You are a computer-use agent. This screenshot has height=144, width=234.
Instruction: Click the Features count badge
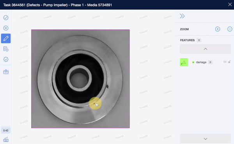(x=199, y=40)
